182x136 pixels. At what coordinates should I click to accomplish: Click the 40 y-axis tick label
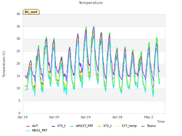pos(18,14)
